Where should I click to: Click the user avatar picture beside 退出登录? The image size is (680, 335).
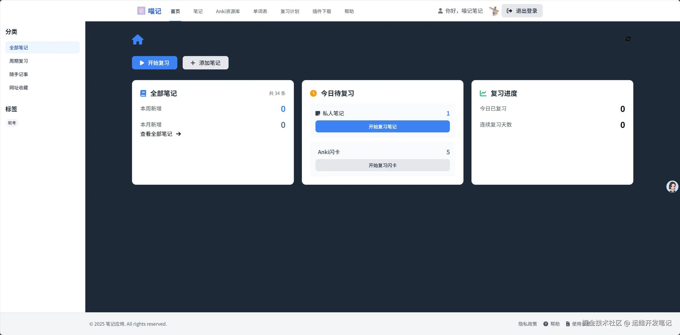[494, 11]
